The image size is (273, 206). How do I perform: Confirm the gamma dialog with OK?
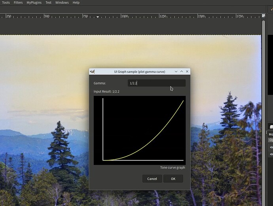click(173, 179)
